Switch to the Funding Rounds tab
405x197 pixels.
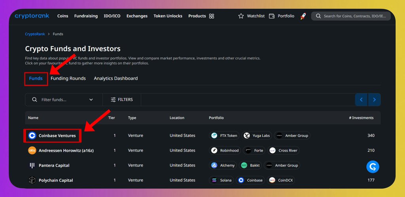(x=68, y=78)
